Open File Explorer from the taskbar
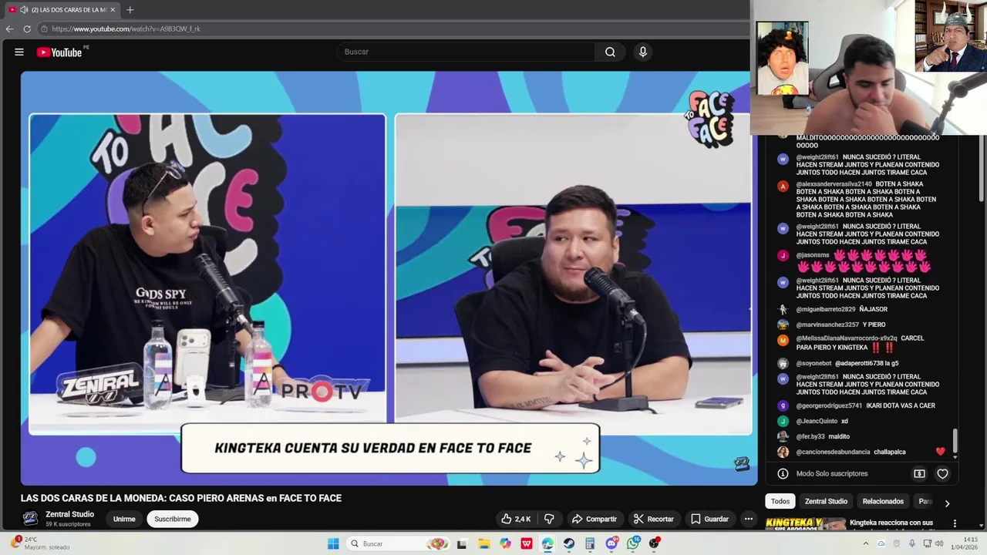Image resolution: width=987 pixels, height=555 pixels. coord(484,543)
